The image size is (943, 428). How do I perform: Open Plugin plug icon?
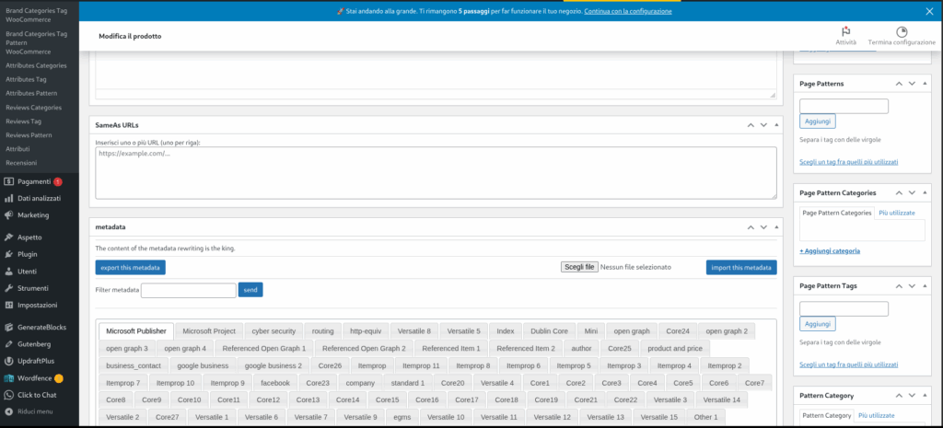click(x=9, y=254)
